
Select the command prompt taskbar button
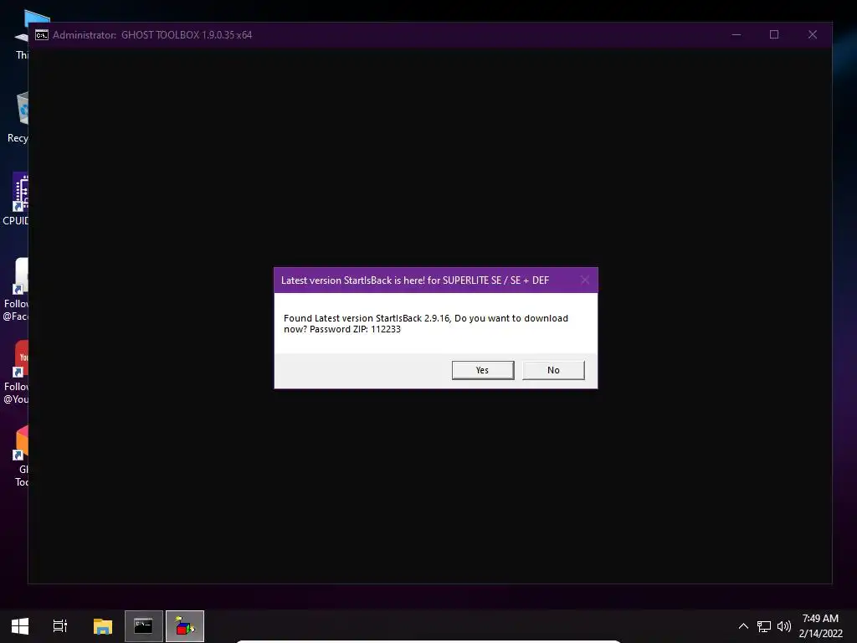click(x=144, y=626)
